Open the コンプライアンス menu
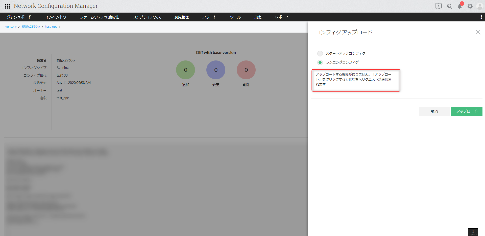 (147, 17)
